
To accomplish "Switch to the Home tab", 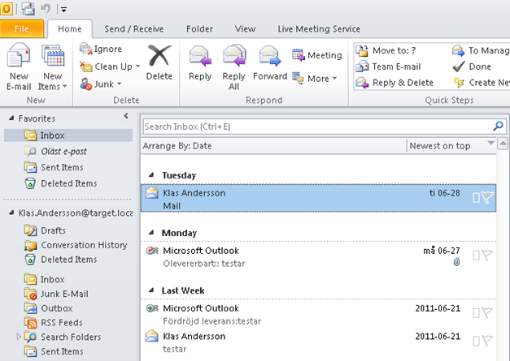I will [x=70, y=29].
